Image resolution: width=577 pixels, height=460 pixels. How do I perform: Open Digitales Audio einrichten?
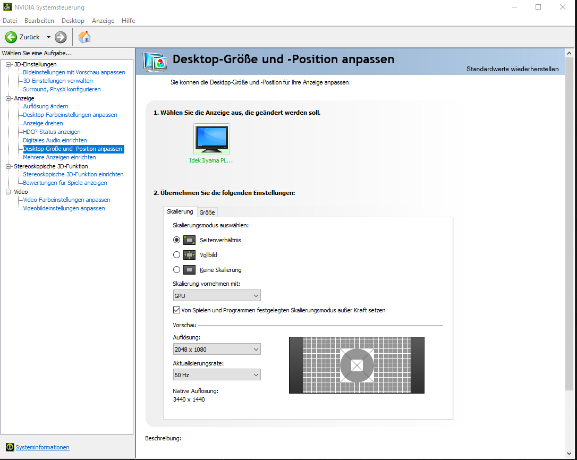pyautogui.click(x=55, y=140)
